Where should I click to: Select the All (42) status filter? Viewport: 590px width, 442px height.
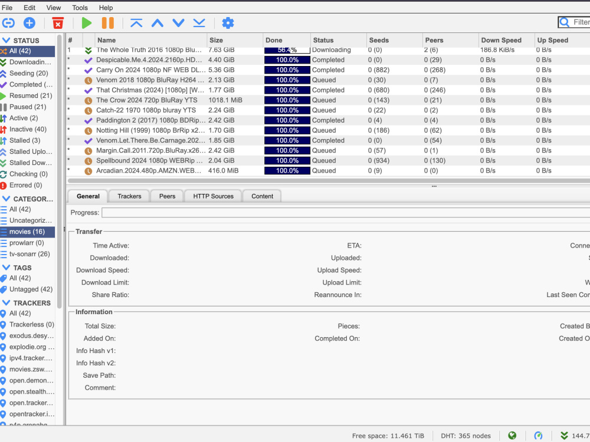28,51
